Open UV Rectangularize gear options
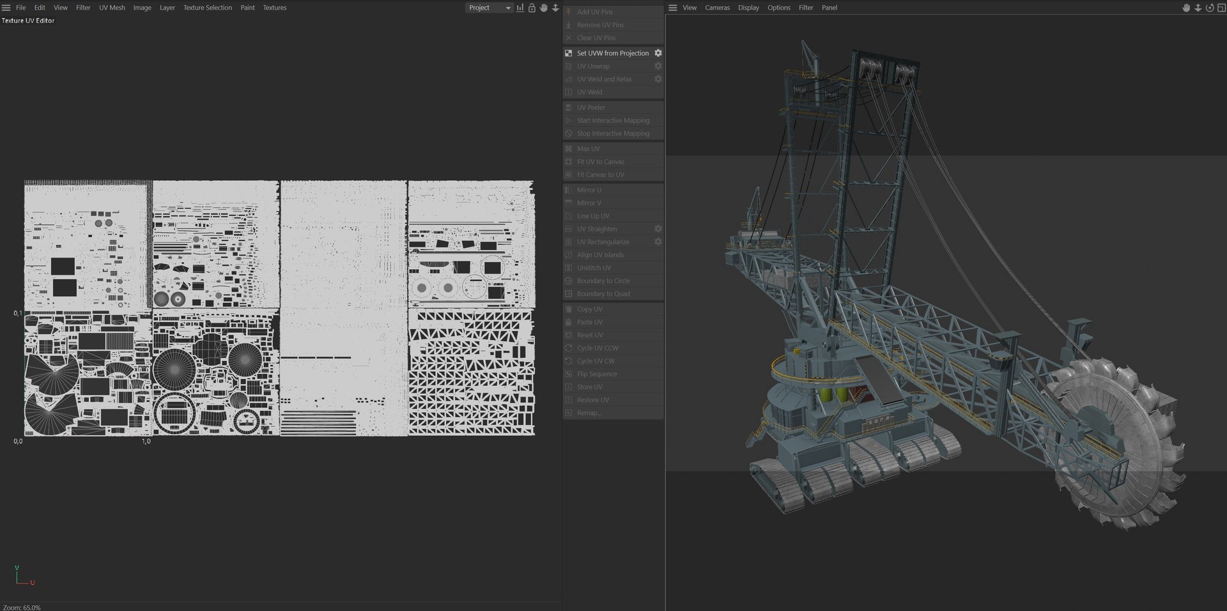This screenshot has width=1227, height=611. (x=658, y=242)
